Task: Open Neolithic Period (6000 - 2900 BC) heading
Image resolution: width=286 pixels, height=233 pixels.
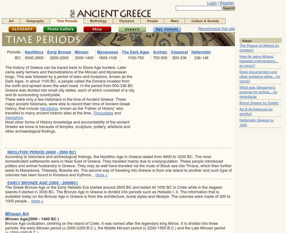Action: point(41,152)
